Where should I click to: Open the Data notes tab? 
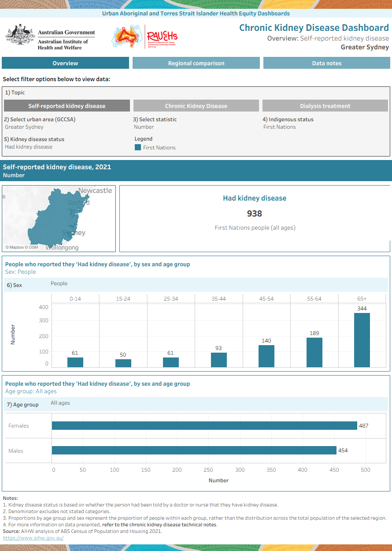click(327, 63)
